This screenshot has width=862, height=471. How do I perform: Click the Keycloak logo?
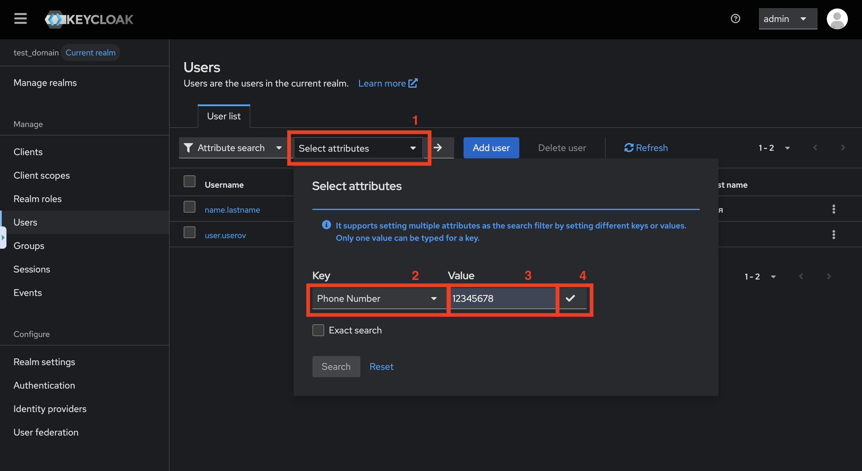coord(89,19)
